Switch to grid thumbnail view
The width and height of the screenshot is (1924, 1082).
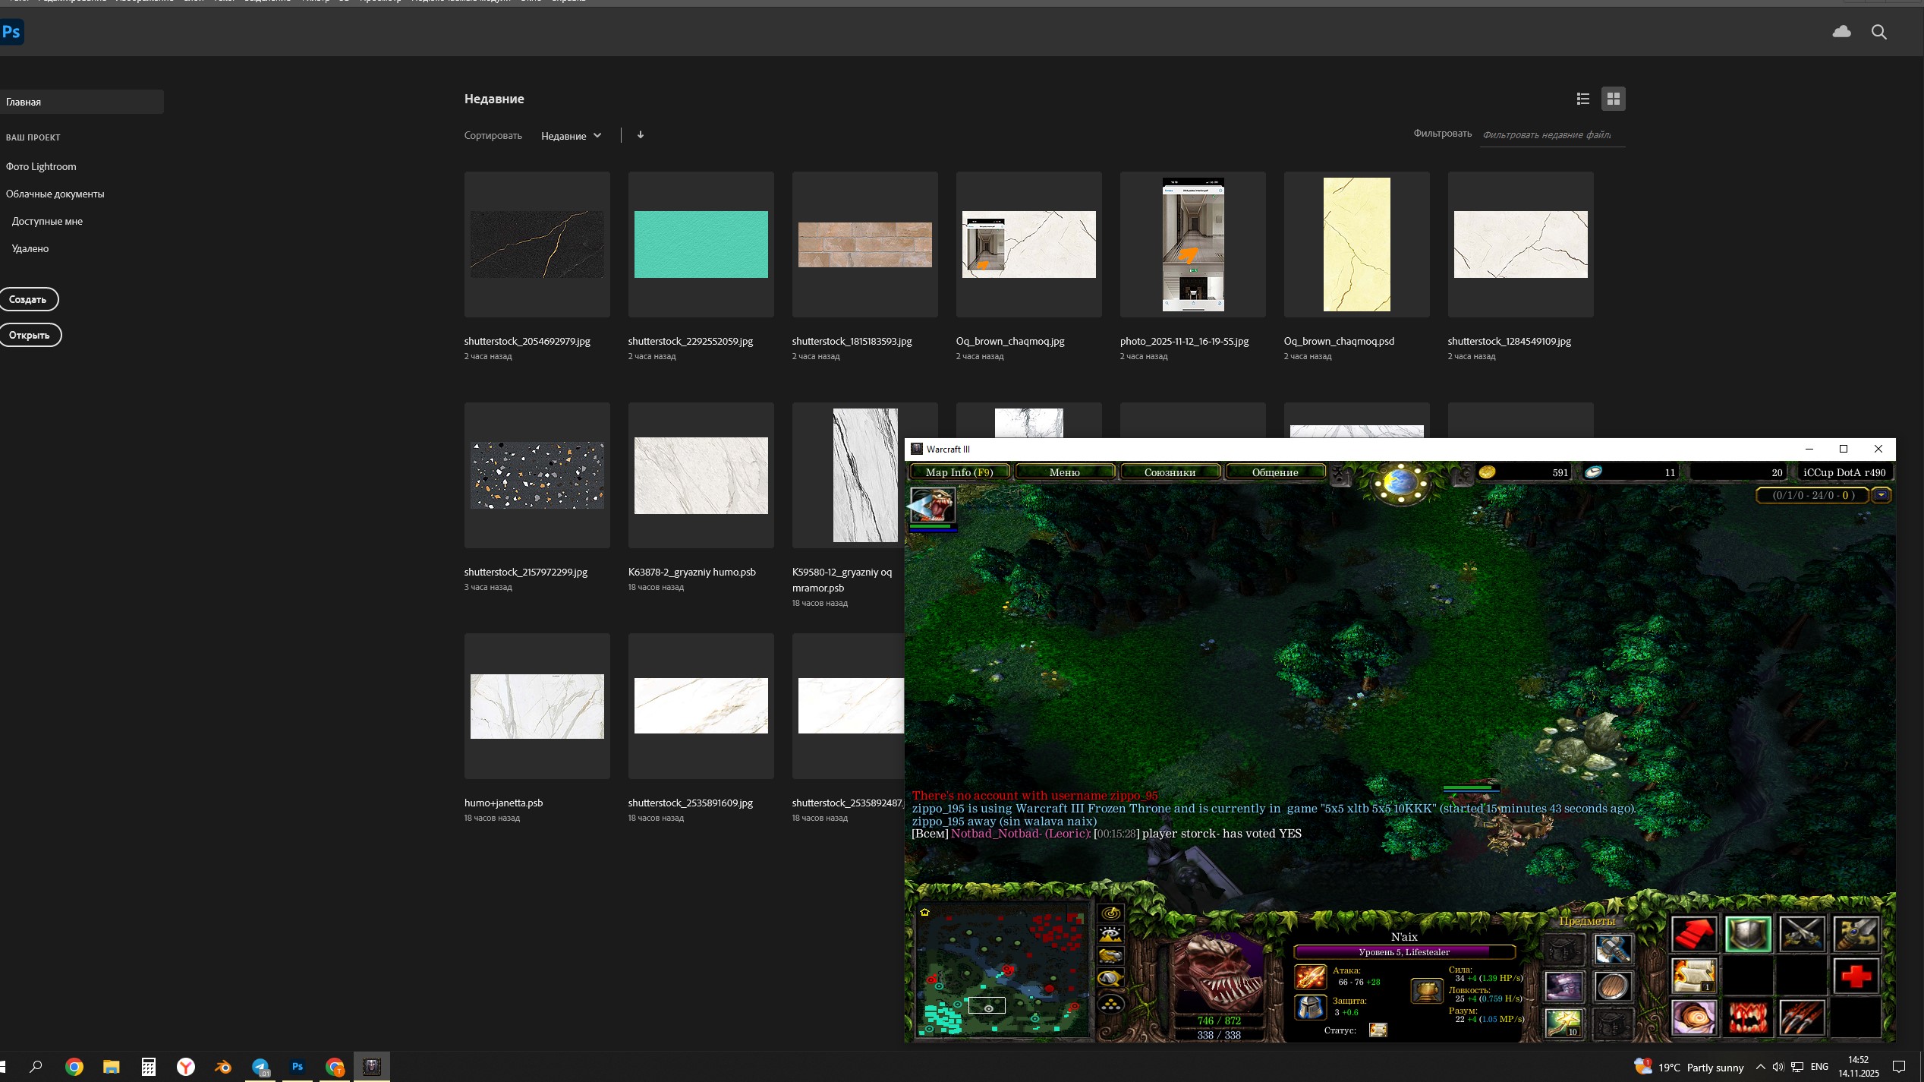point(1613,99)
